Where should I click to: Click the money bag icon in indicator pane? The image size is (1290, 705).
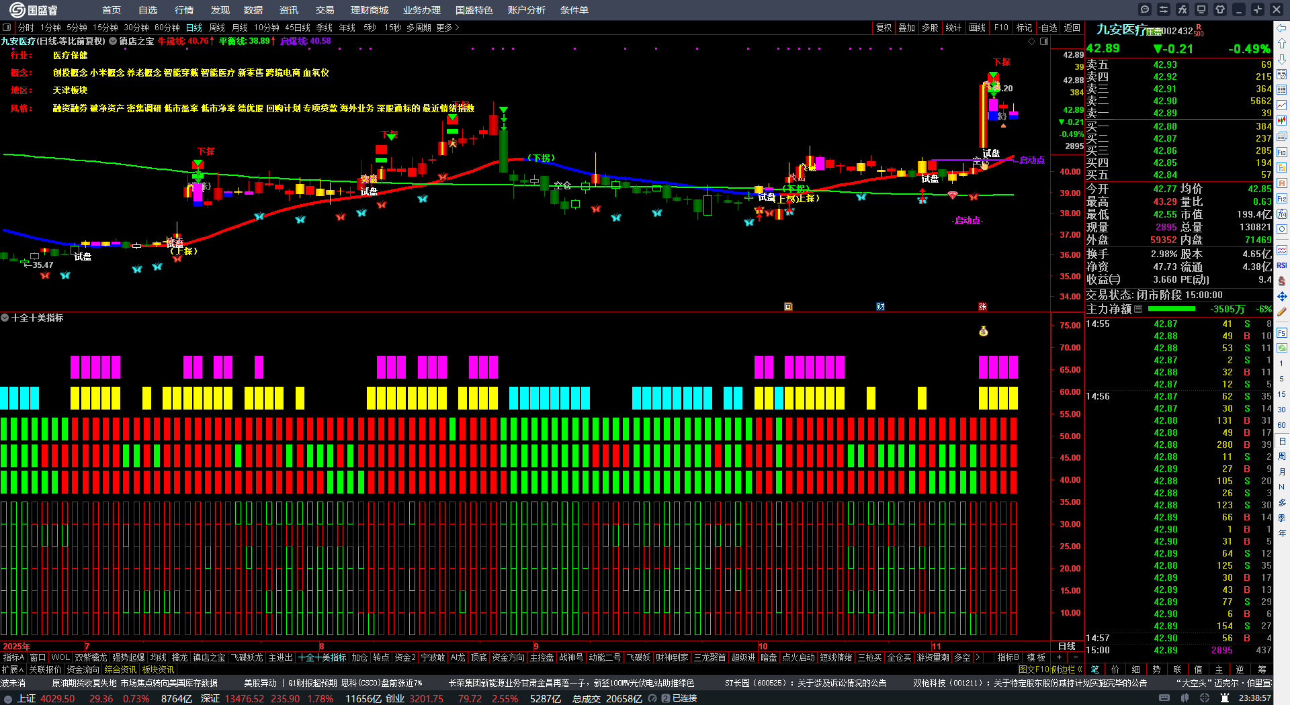[984, 331]
